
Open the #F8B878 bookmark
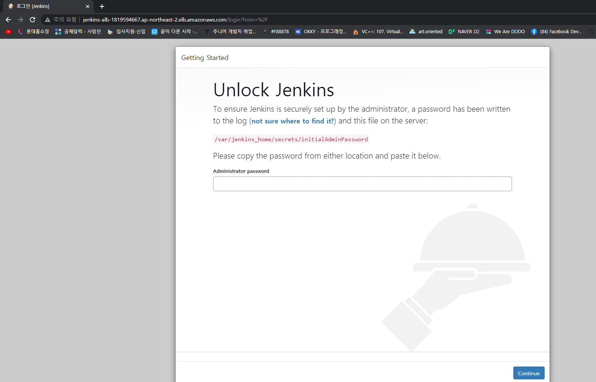point(276,32)
